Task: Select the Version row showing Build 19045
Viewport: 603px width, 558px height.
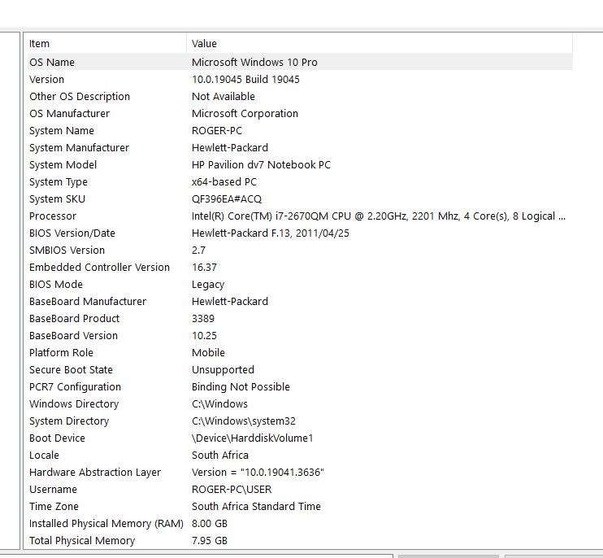Action: pos(47,79)
